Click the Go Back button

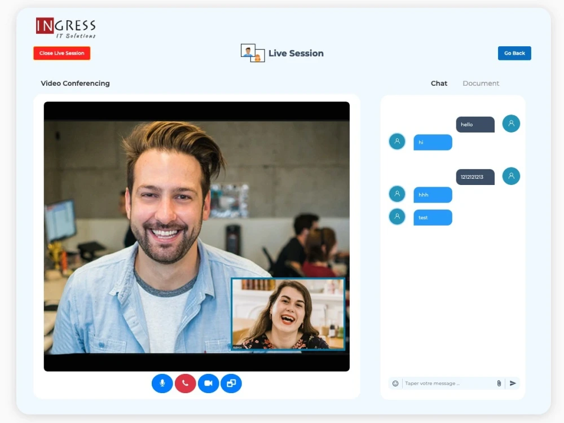coord(514,53)
